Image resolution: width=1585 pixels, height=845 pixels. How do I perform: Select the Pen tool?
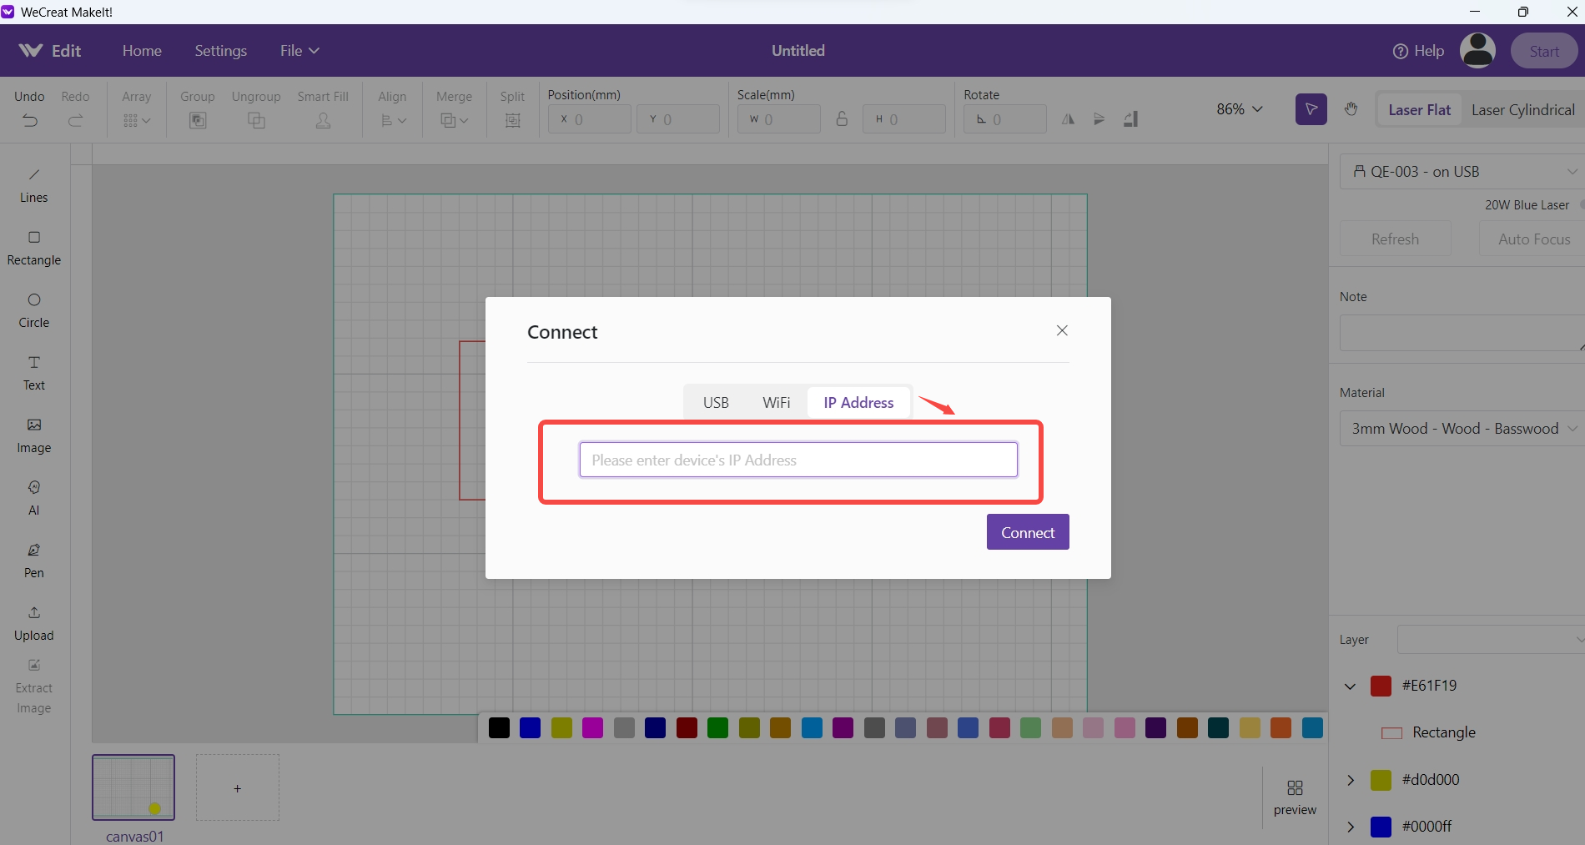tap(34, 561)
